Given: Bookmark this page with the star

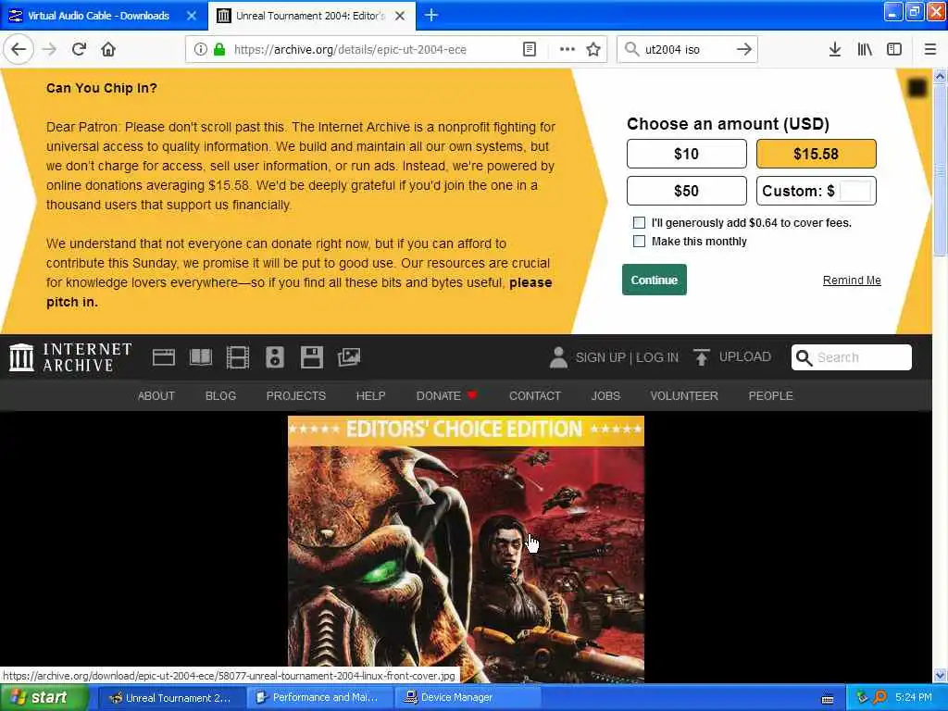Looking at the screenshot, I should click(x=593, y=49).
